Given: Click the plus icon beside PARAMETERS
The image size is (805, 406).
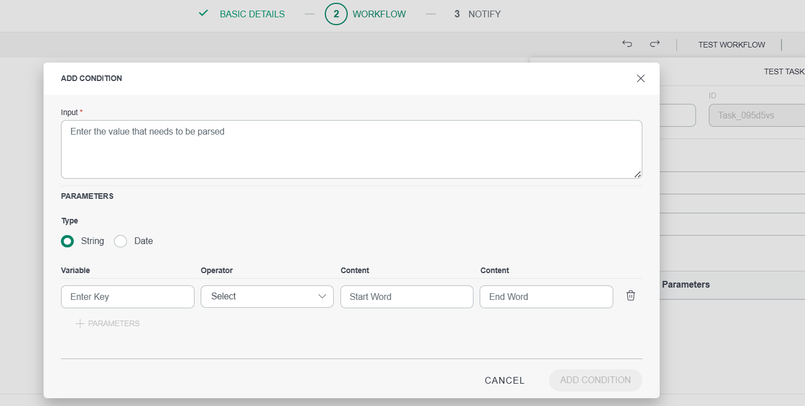Looking at the screenshot, I should coord(80,324).
